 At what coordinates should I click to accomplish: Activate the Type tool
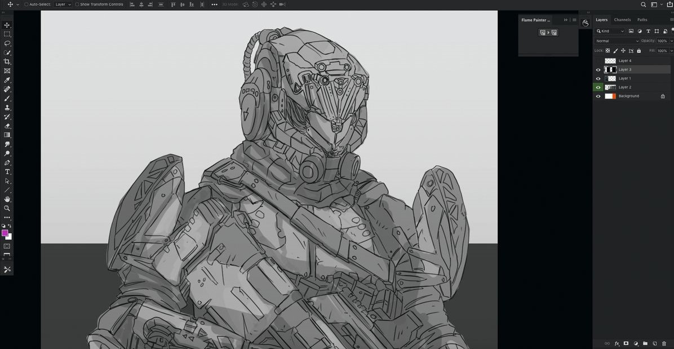pos(7,171)
